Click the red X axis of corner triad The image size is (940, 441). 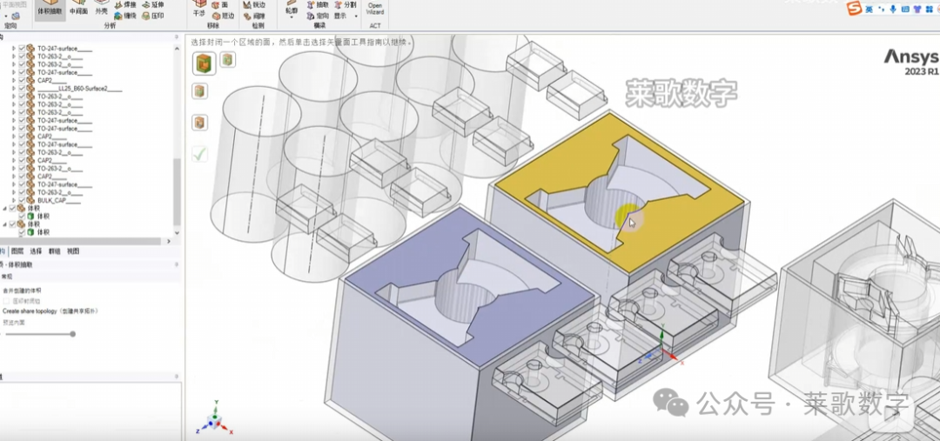click(x=226, y=429)
